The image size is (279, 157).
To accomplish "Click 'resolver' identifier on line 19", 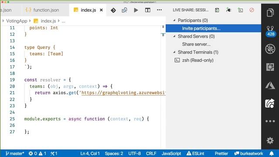I will click(x=51, y=80).
